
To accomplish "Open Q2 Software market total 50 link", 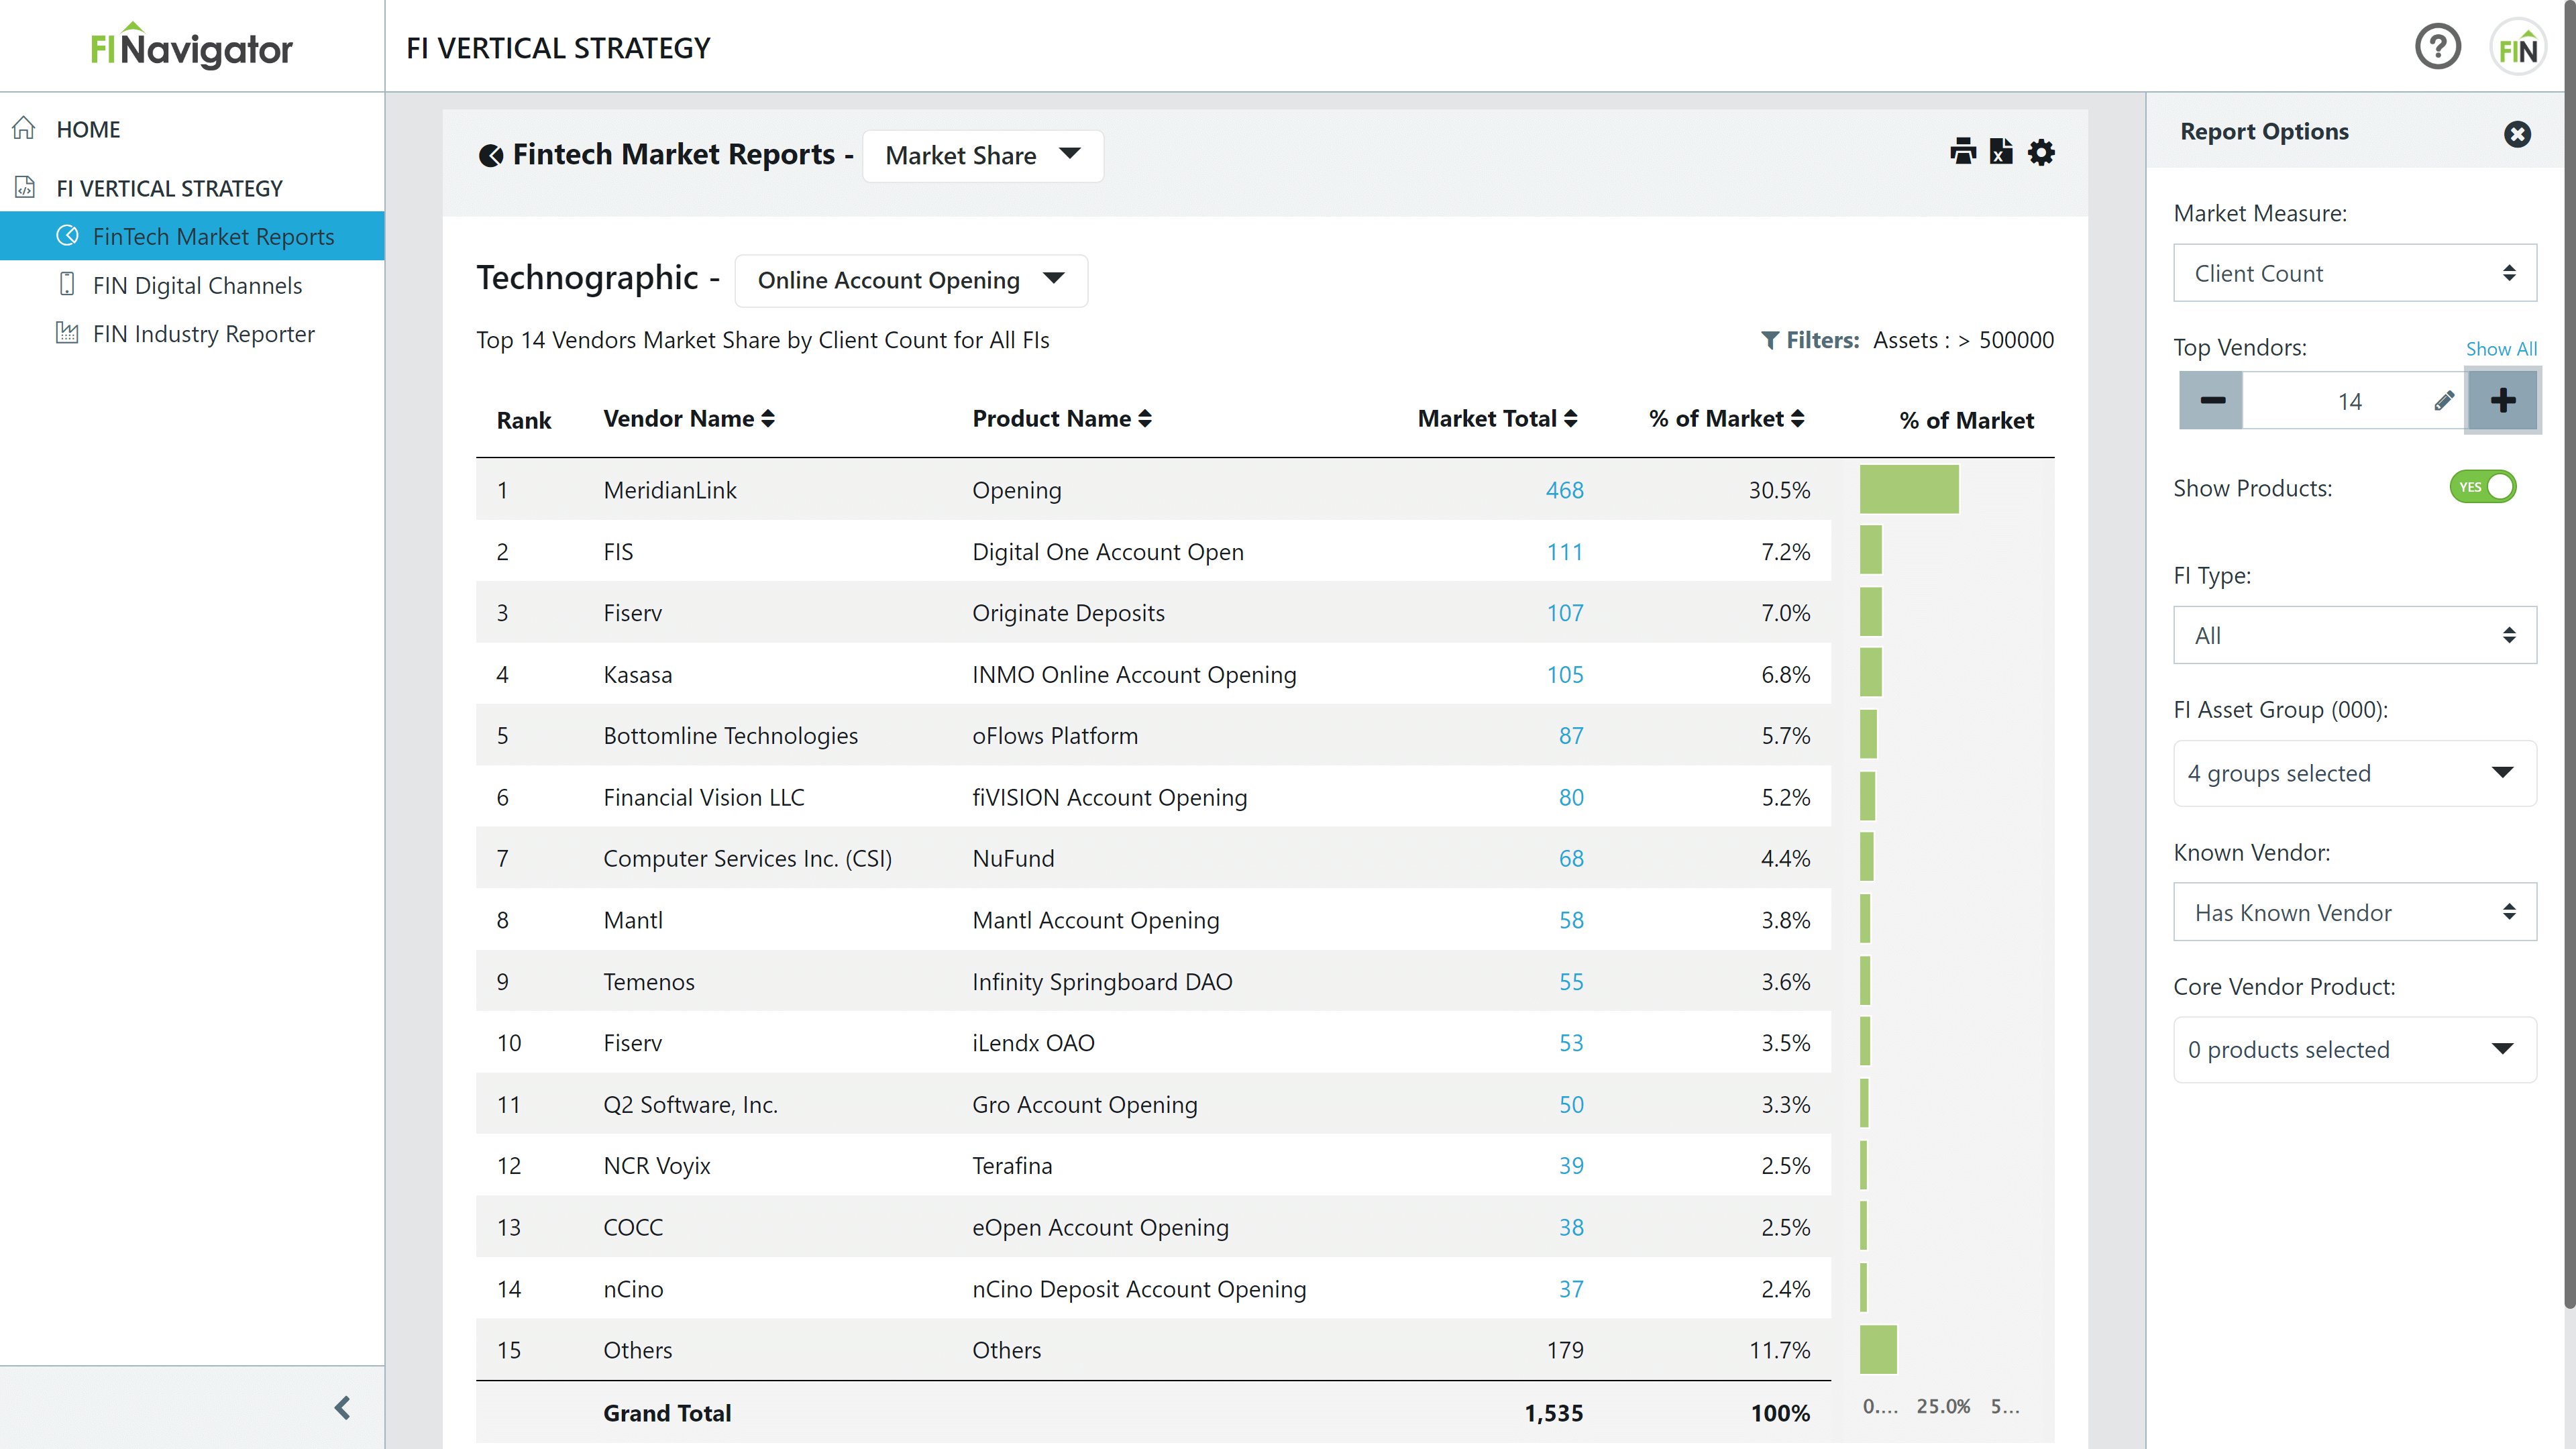I will coord(1570,1105).
